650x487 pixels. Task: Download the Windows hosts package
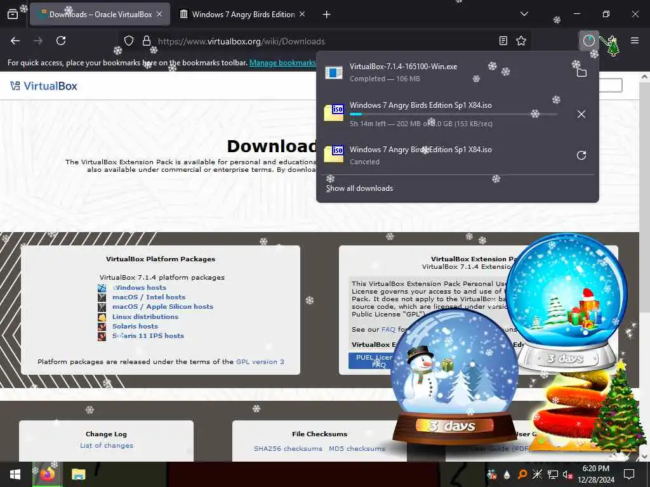pyautogui.click(x=139, y=287)
